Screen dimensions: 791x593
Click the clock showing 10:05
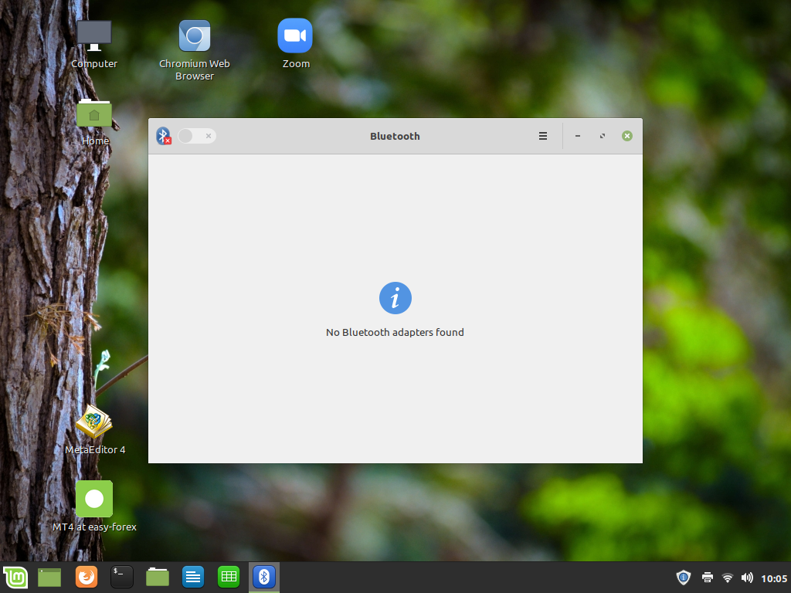pyautogui.click(x=774, y=578)
